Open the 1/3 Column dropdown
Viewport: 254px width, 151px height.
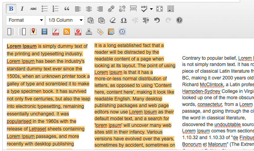tap(65, 20)
